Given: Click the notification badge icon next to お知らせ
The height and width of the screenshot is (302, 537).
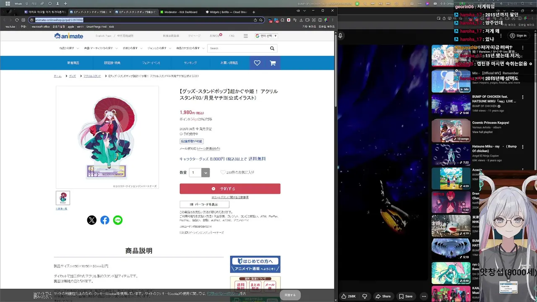Looking at the screenshot, I should (x=221, y=35).
